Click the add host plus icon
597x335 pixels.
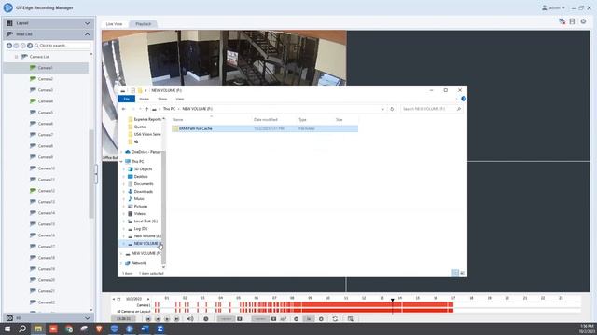9,46
